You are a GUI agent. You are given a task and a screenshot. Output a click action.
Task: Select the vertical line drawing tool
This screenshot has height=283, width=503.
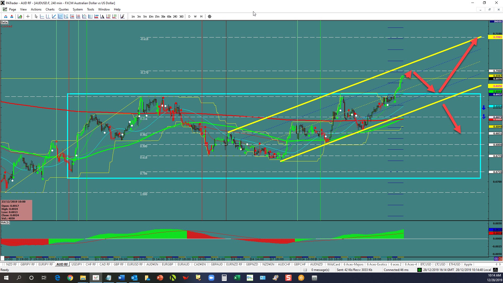48,17
